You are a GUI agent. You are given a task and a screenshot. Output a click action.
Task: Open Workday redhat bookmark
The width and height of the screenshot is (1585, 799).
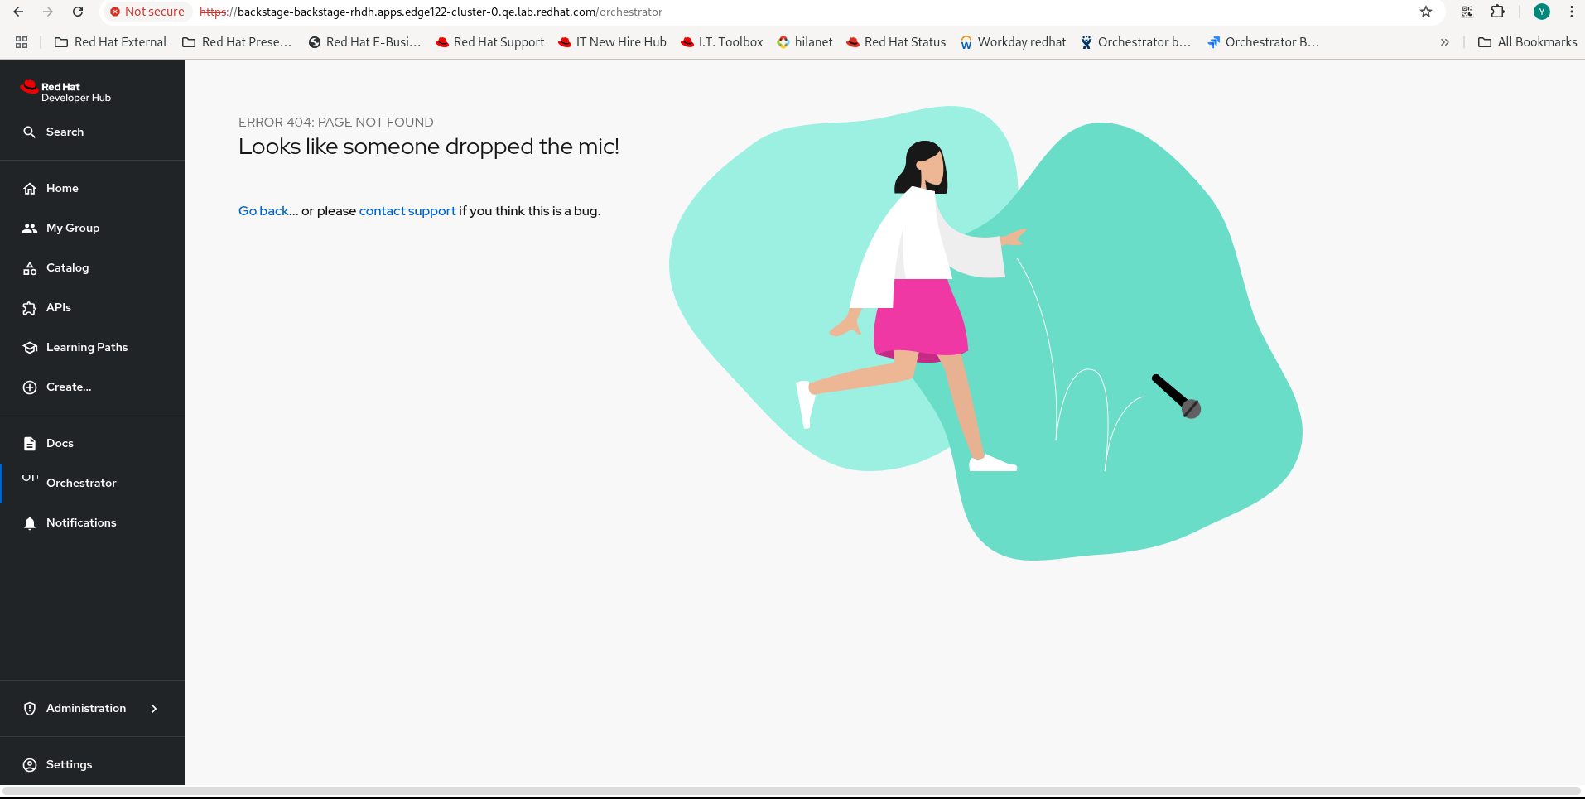click(x=1013, y=42)
